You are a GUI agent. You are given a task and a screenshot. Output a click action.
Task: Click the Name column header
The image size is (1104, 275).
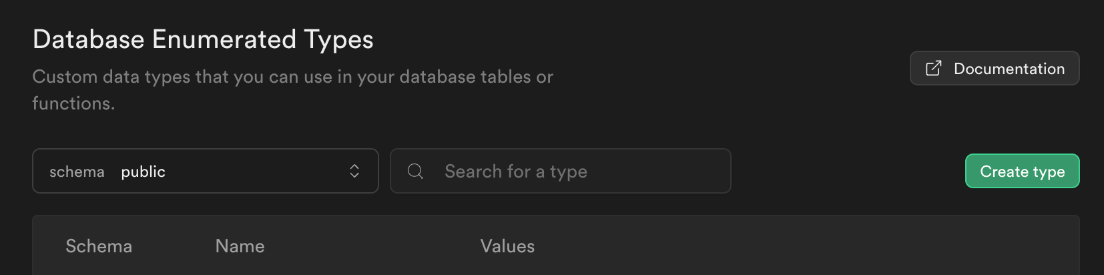(240, 246)
